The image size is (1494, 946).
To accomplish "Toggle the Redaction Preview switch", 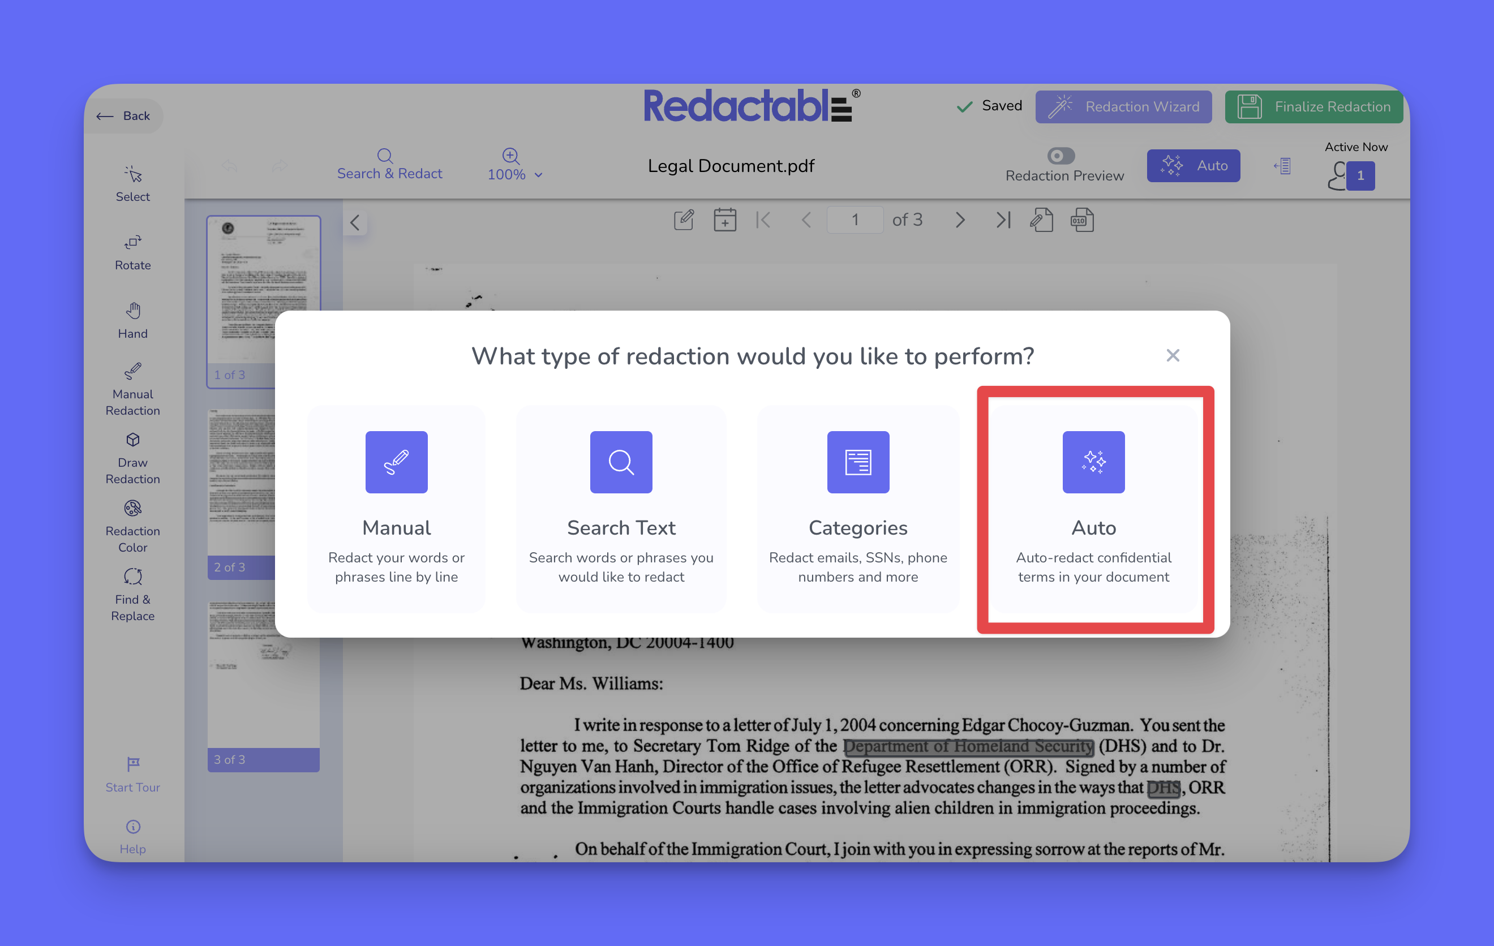I will (1061, 155).
